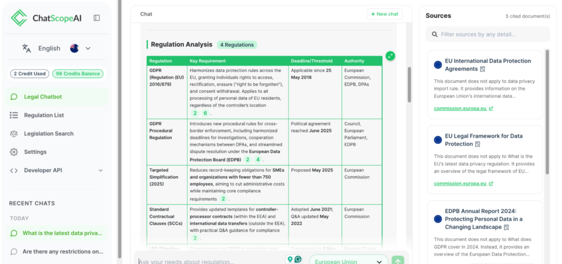Viewport: 562px width, 264px height.
Task: Expand the regulation table with the green arrows icon
Action: point(390,56)
